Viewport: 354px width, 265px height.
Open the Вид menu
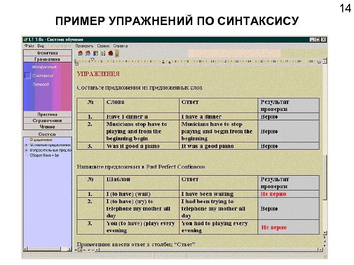[41, 46]
